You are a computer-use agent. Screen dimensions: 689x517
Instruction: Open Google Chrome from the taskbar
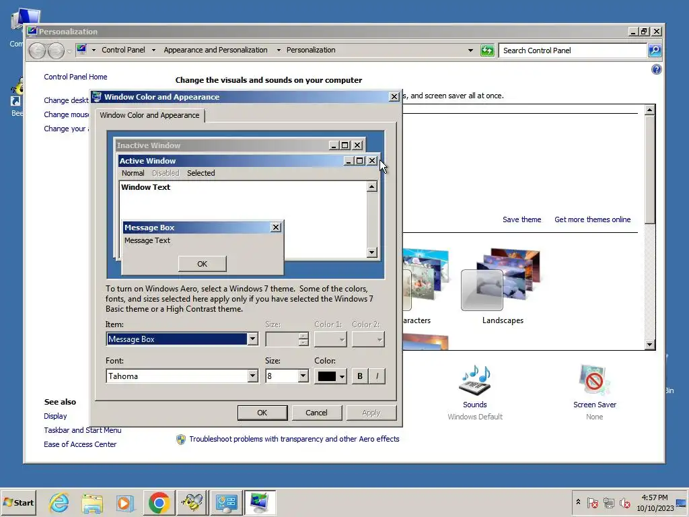[159, 502]
